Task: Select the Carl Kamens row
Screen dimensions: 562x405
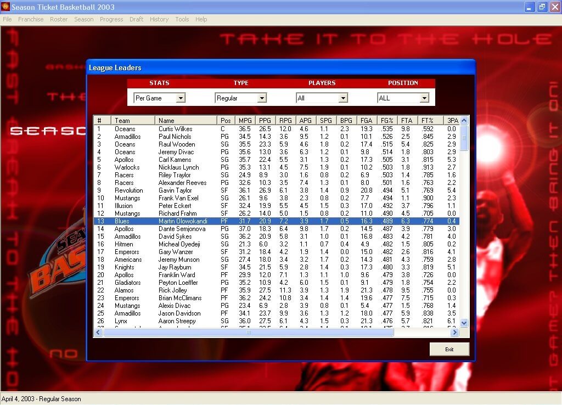Action: 277,160
